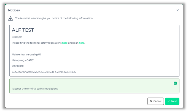
Task: Click 'The terminal wants to give you notice' message
Action: click(x=54, y=18)
